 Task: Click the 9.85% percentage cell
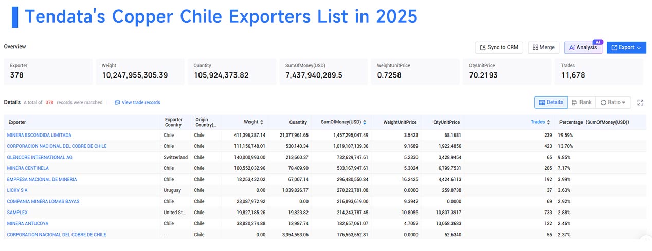coord(565,157)
